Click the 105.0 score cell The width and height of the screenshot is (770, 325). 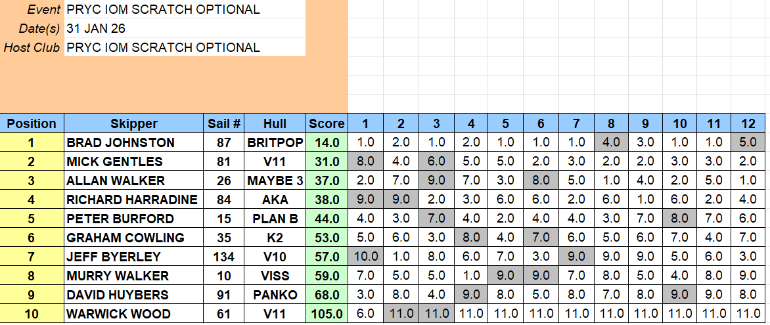pyautogui.click(x=327, y=314)
